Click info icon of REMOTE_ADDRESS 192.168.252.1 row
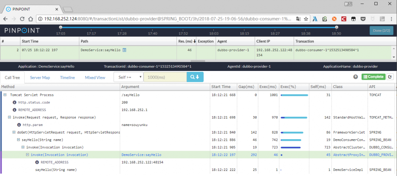The width and height of the screenshot is (397, 176). pyautogui.click(x=15, y=110)
